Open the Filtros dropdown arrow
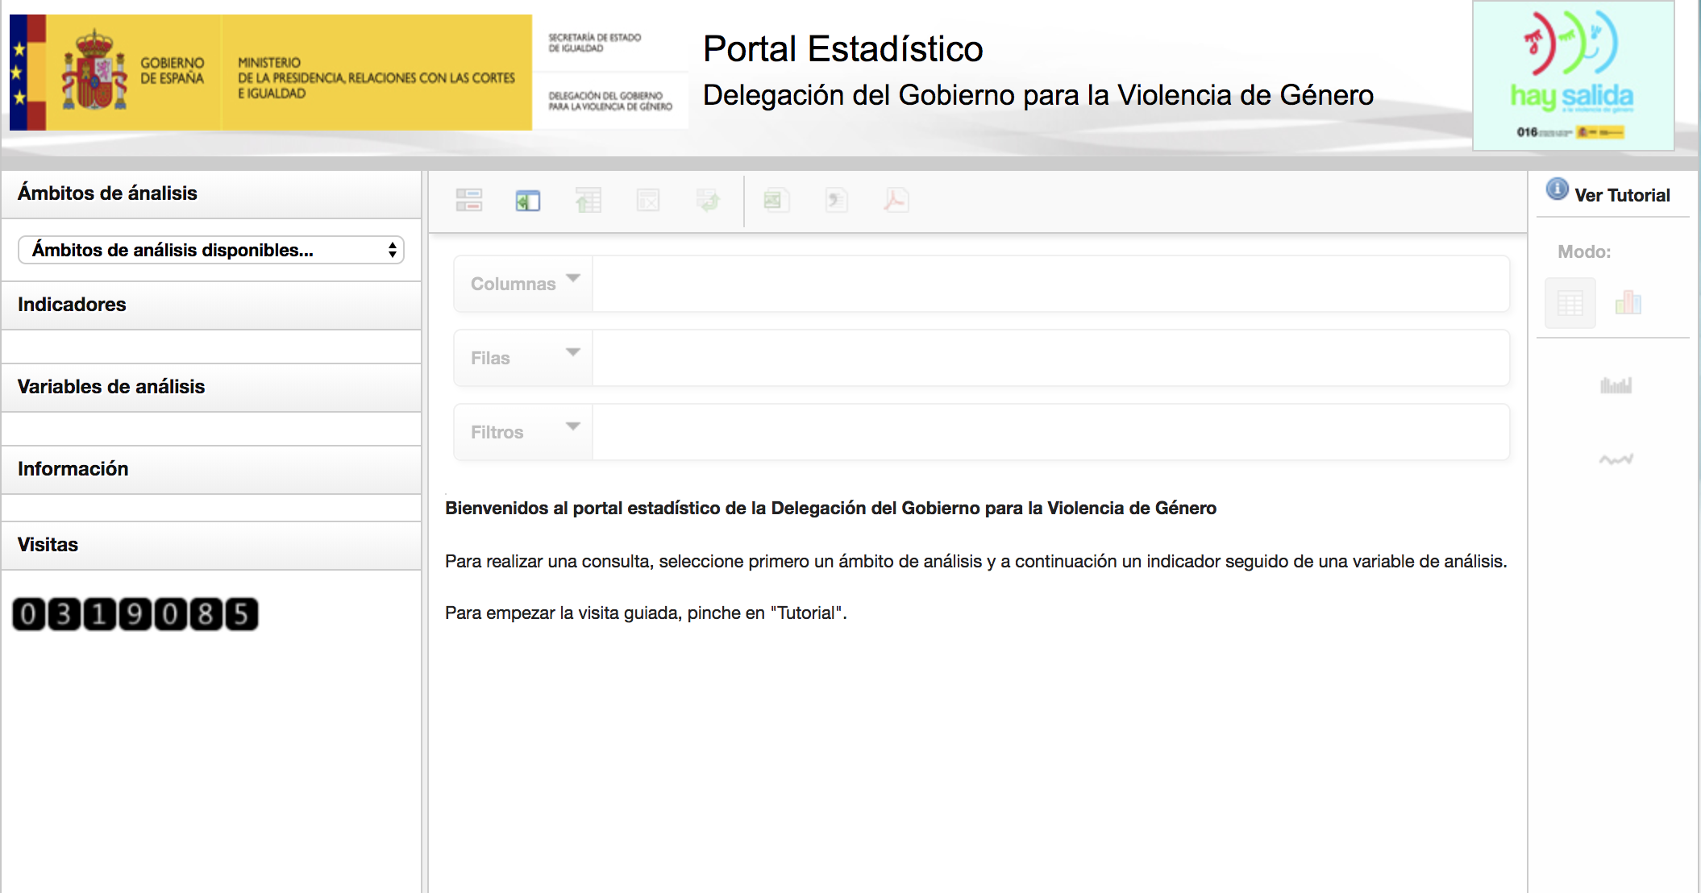Image resolution: width=1701 pixels, height=893 pixels. (573, 426)
